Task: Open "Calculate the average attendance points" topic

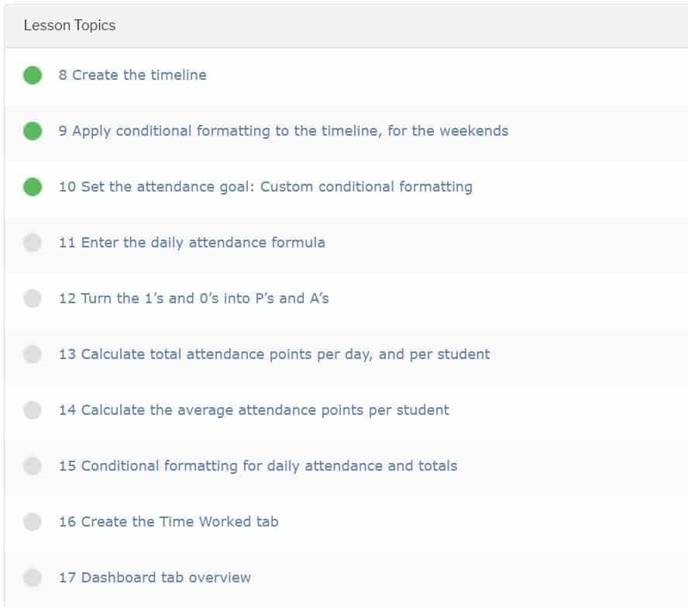Action: pos(253,410)
